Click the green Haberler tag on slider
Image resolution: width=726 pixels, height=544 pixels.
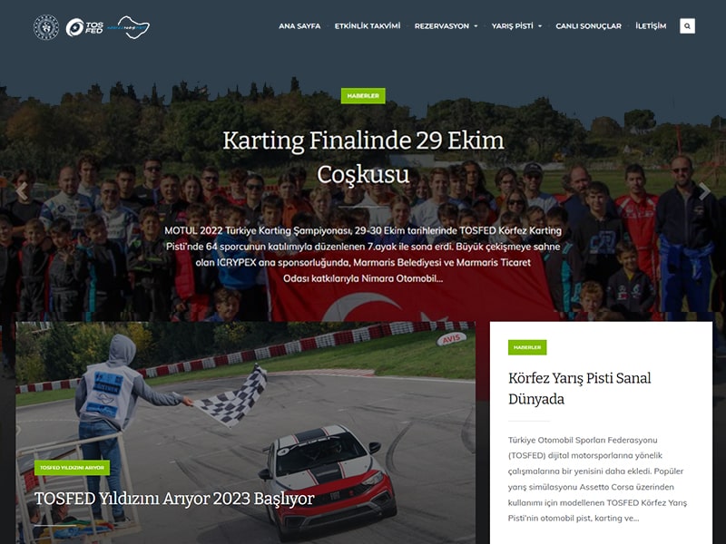(x=363, y=96)
